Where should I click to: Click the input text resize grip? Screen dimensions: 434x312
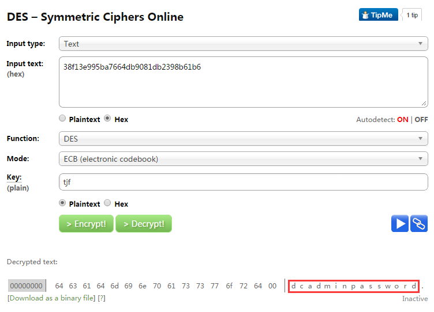[424, 104]
